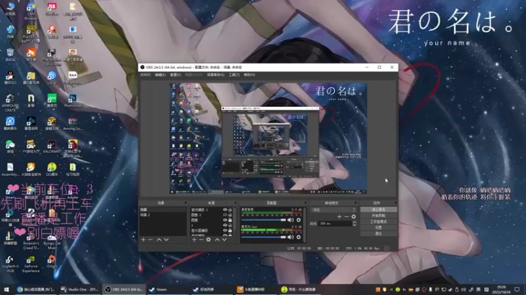Open the 帮助(H) menu
This screenshot has width=526, height=295.
point(249,75)
